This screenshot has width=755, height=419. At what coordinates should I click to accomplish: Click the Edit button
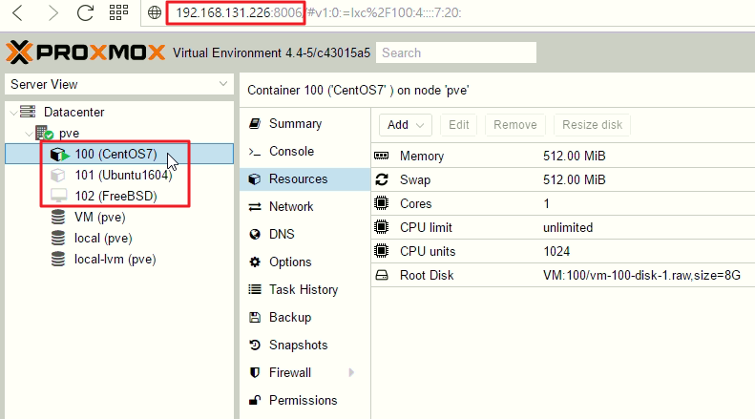pyautogui.click(x=458, y=125)
